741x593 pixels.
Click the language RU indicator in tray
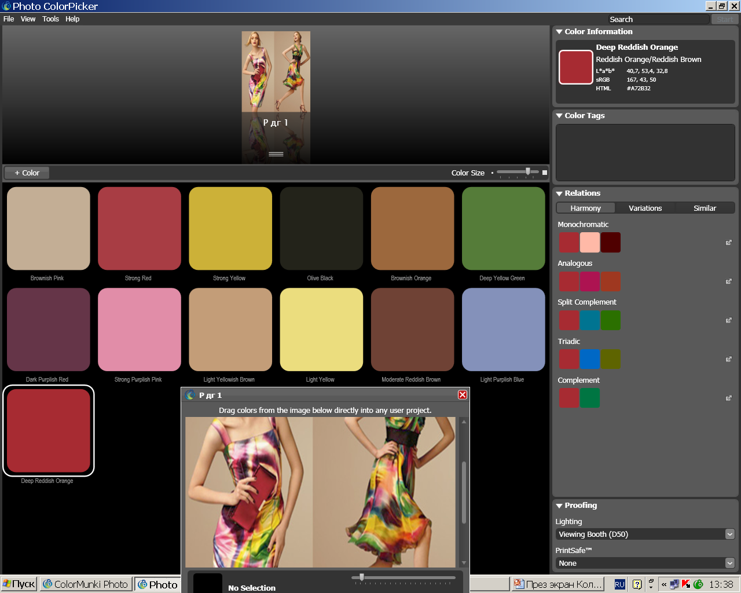click(619, 584)
